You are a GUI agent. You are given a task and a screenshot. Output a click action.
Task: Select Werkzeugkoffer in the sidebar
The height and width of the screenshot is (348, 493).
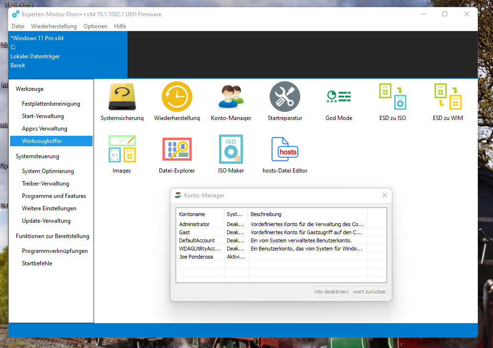pos(51,141)
